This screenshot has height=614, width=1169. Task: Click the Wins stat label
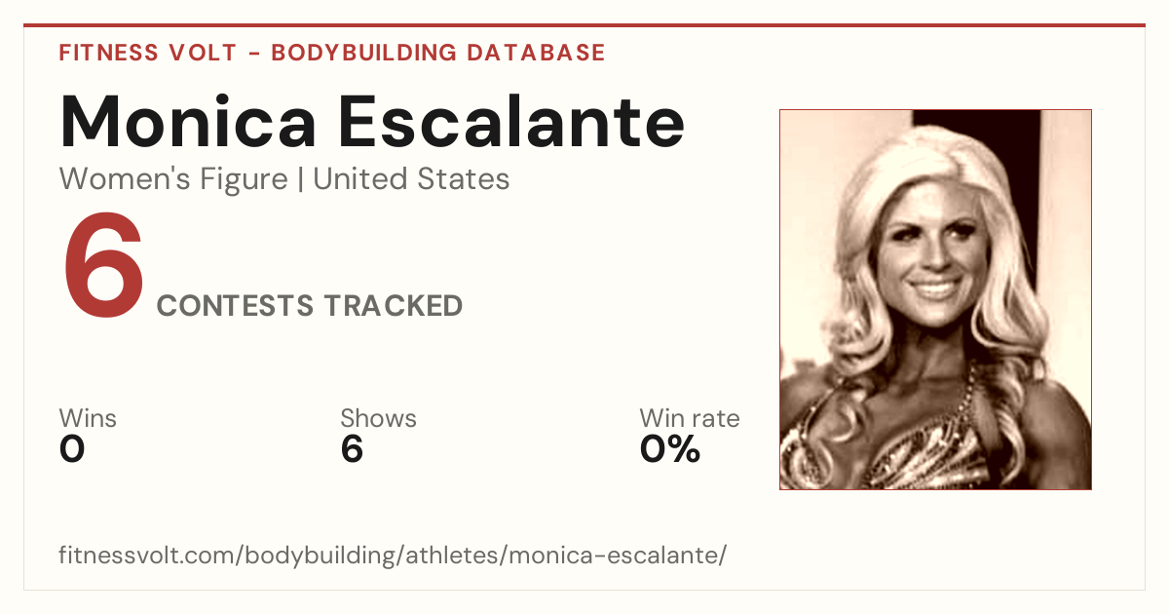click(x=88, y=419)
